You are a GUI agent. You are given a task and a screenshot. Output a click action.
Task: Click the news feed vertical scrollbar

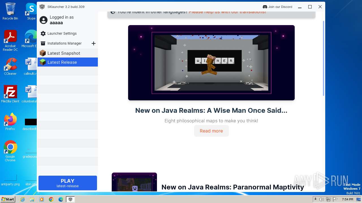point(324,58)
